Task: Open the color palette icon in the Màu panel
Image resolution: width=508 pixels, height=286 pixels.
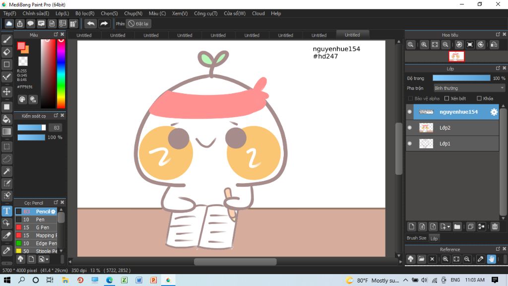Action: 22,99
